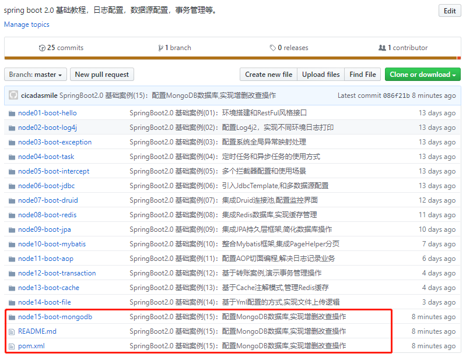Open the Branch: master dropdown

coord(36,74)
